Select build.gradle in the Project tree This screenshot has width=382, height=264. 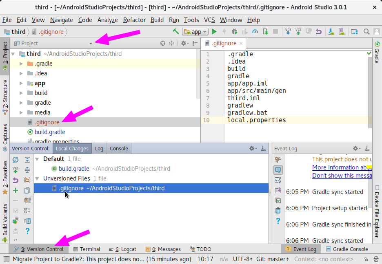point(50,132)
